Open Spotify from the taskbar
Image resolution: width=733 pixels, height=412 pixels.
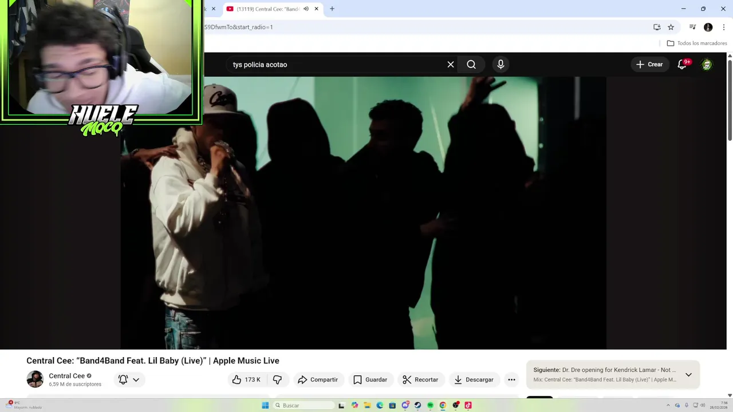click(x=430, y=405)
